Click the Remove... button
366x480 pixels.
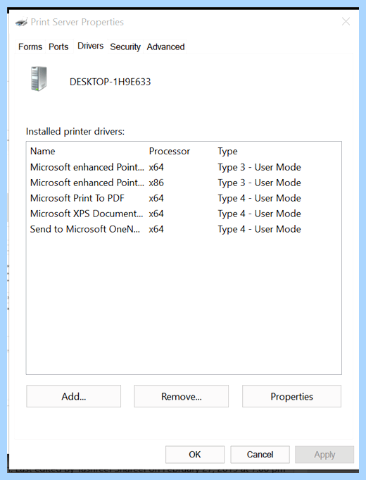[182, 396]
